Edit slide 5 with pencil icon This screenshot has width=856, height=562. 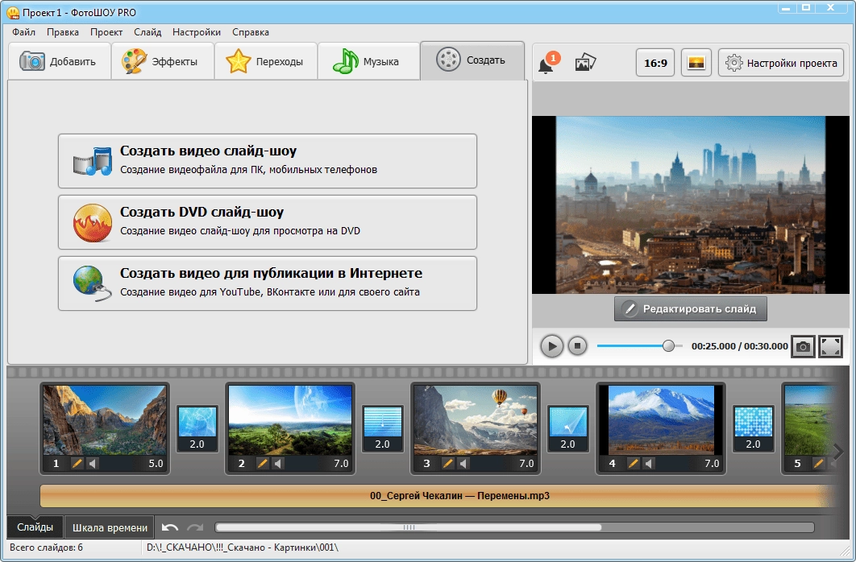pos(818,463)
